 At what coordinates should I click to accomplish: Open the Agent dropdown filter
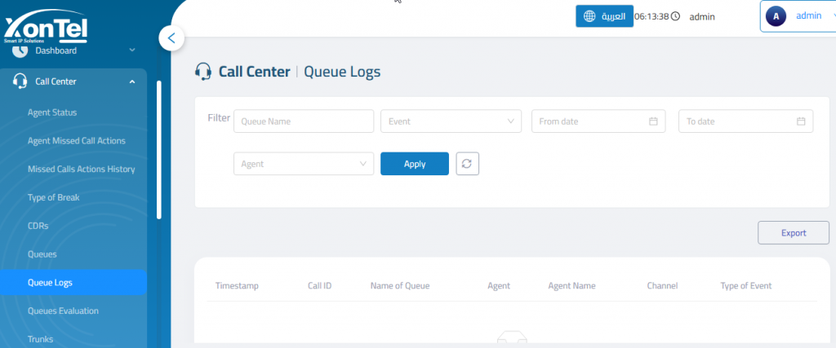[304, 164]
